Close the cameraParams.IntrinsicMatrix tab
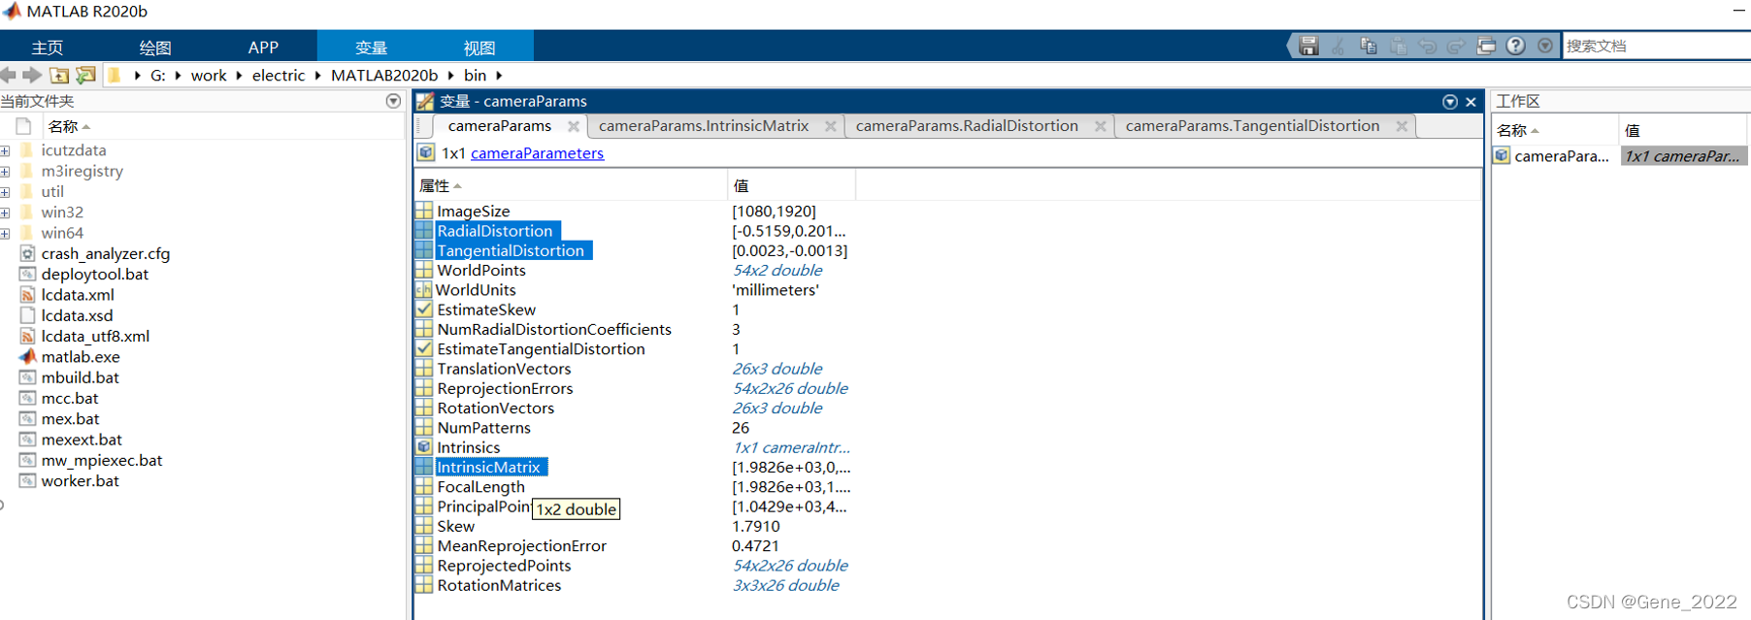Image resolution: width=1751 pixels, height=620 pixels. pos(831,126)
